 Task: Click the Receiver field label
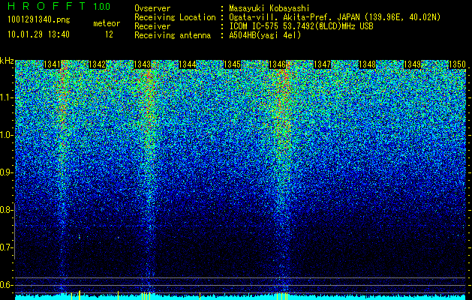click(x=152, y=26)
